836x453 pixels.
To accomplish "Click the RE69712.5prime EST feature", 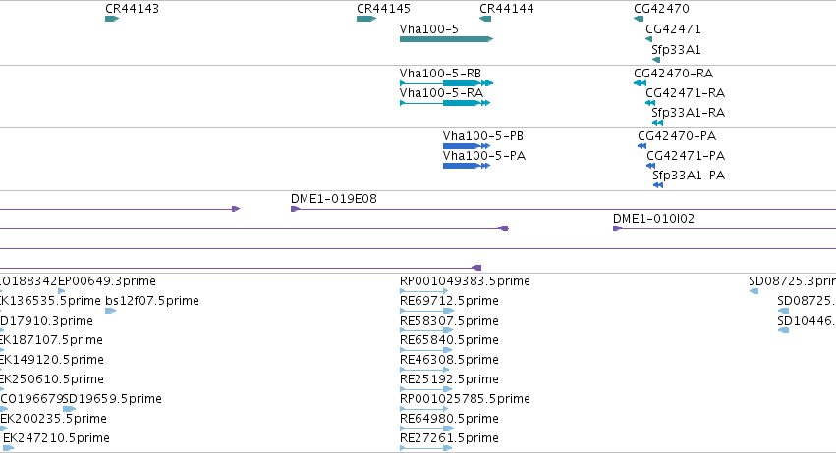I will point(426,311).
